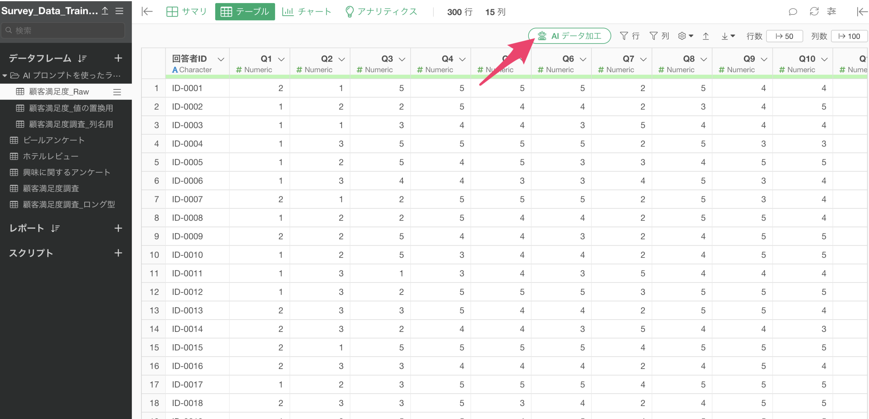Image resolution: width=869 pixels, height=419 pixels.
Task: Open the アナリティクス view
Action: point(381,12)
